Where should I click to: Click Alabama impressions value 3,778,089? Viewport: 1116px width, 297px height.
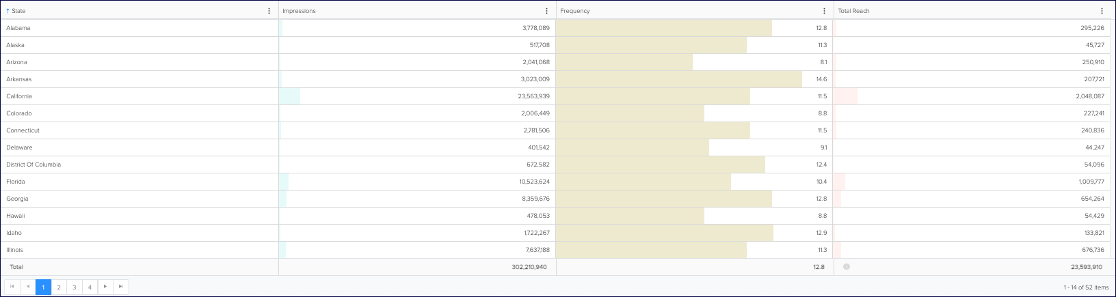pyautogui.click(x=535, y=28)
